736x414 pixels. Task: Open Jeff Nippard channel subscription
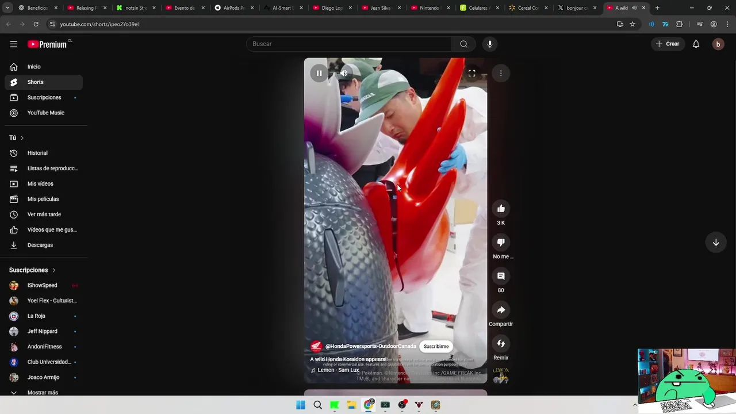point(44,331)
